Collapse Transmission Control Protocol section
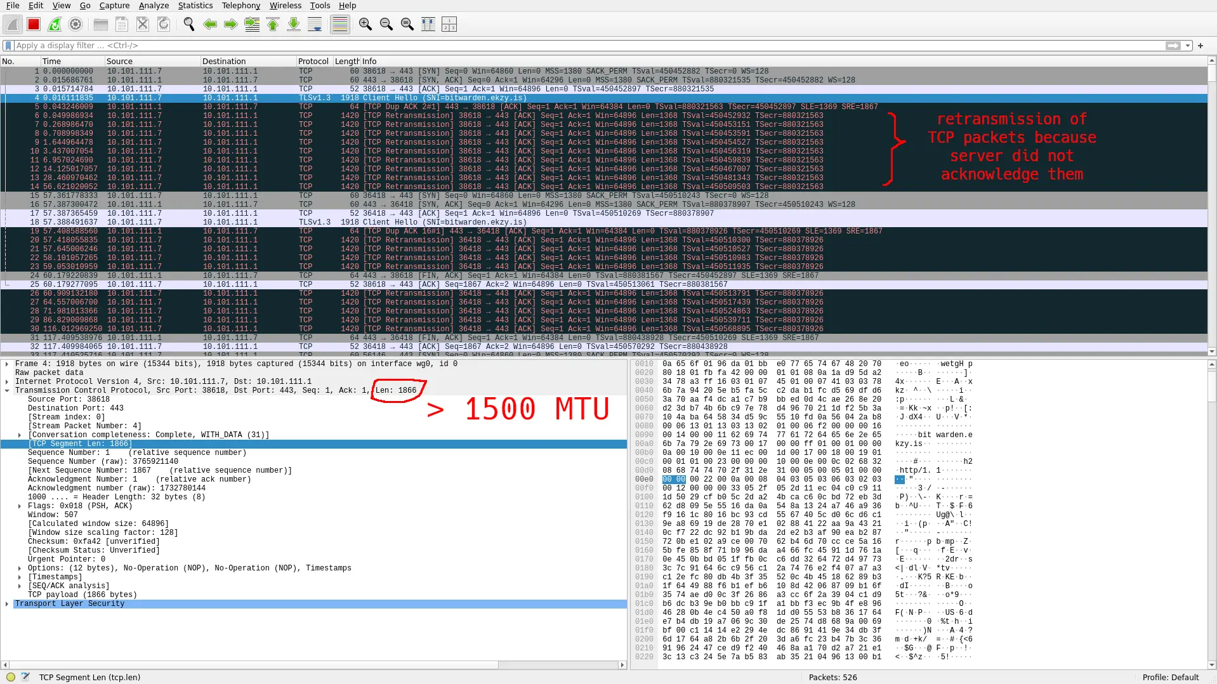This screenshot has width=1217, height=684. coord(7,390)
